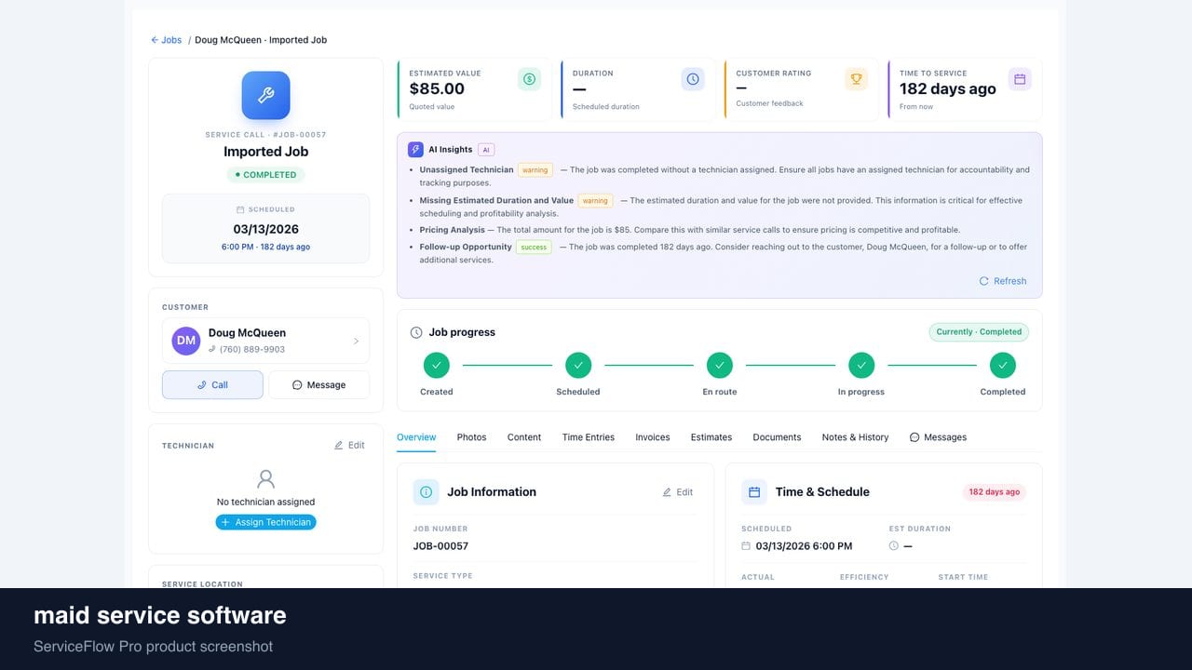Open the Estimates tab
Screen dimensions: 1192x670
coord(711,437)
